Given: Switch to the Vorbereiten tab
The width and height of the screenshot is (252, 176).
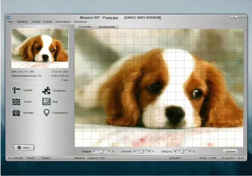Looking at the screenshot, I should [x=85, y=27].
